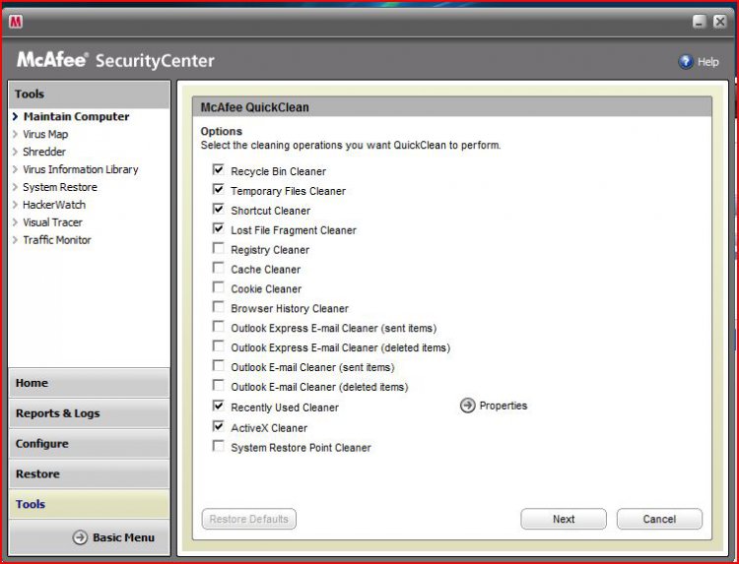Click the Cancel button
The height and width of the screenshot is (564, 739).
pos(659,519)
